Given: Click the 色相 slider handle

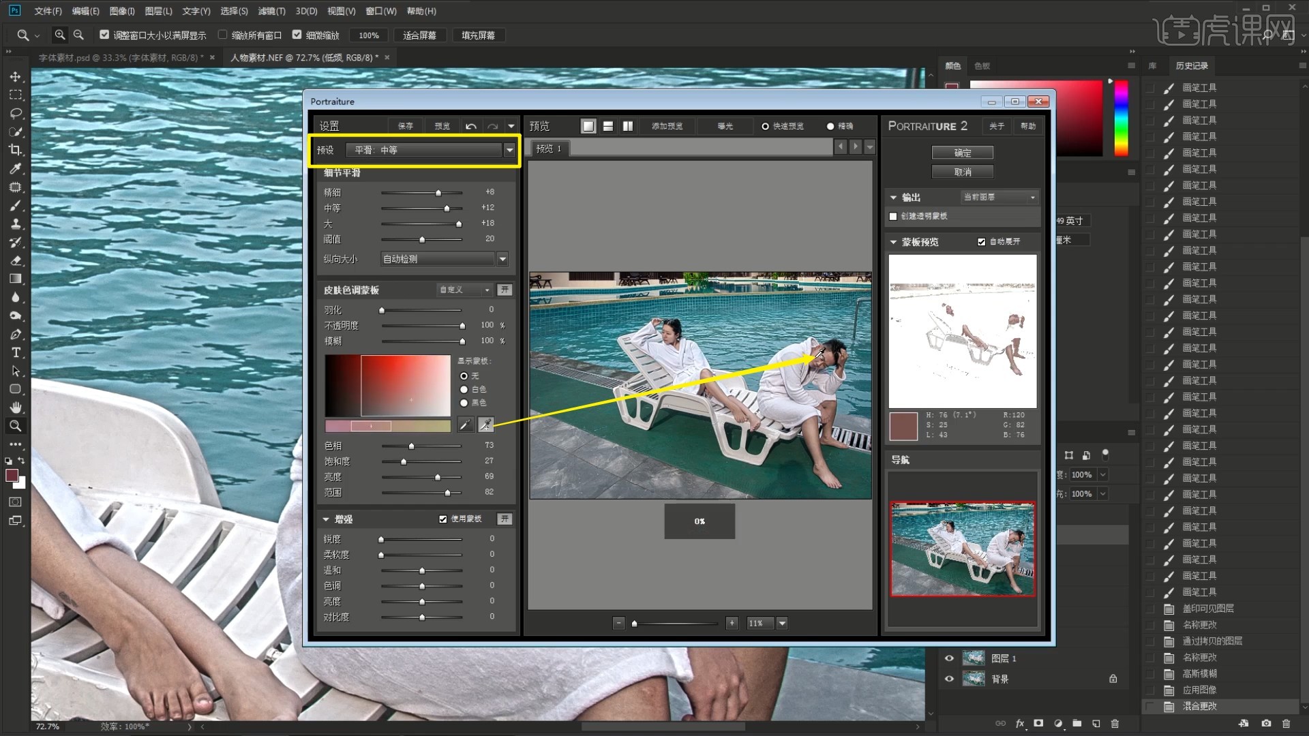Looking at the screenshot, I should point(411,446).
